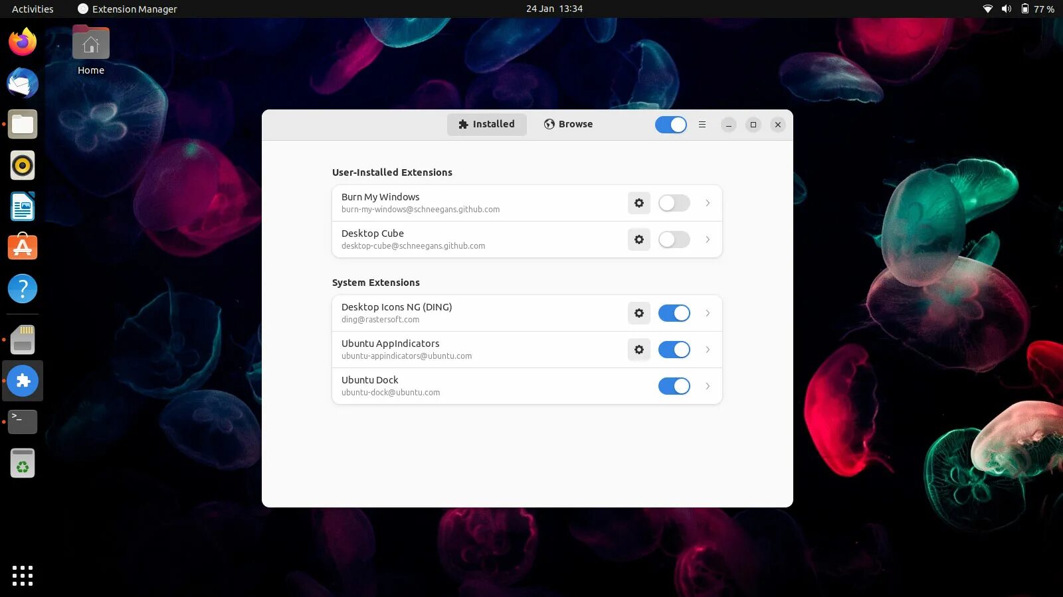Switch to the Installed tab
The height and width of the screenshot is (597, 1063).
point(487,125)
